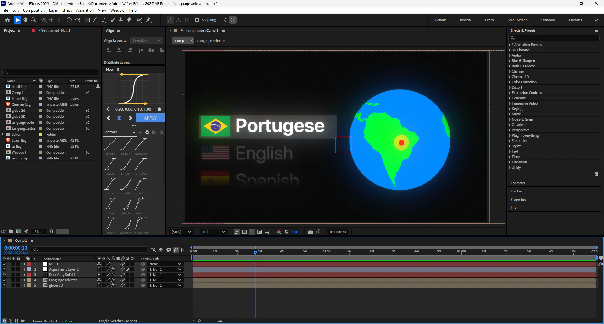
Task: Hide the globe 3D layer
Action: tap(4, 285)
